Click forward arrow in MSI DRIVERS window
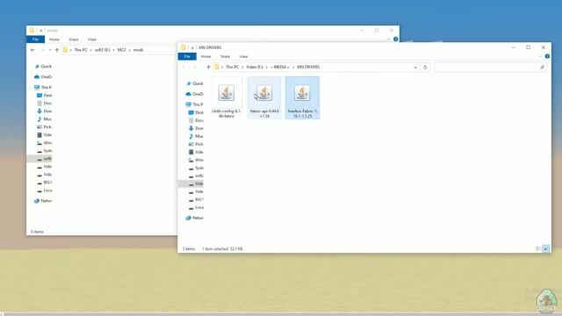 [x=195, y=67]
